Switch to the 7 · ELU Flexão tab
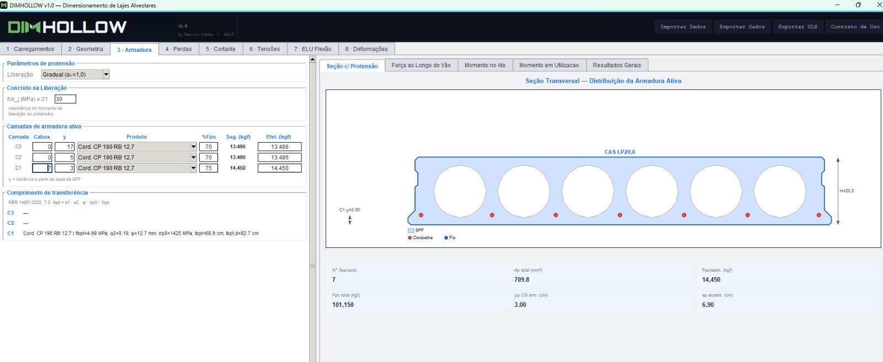 click(313, 49)
